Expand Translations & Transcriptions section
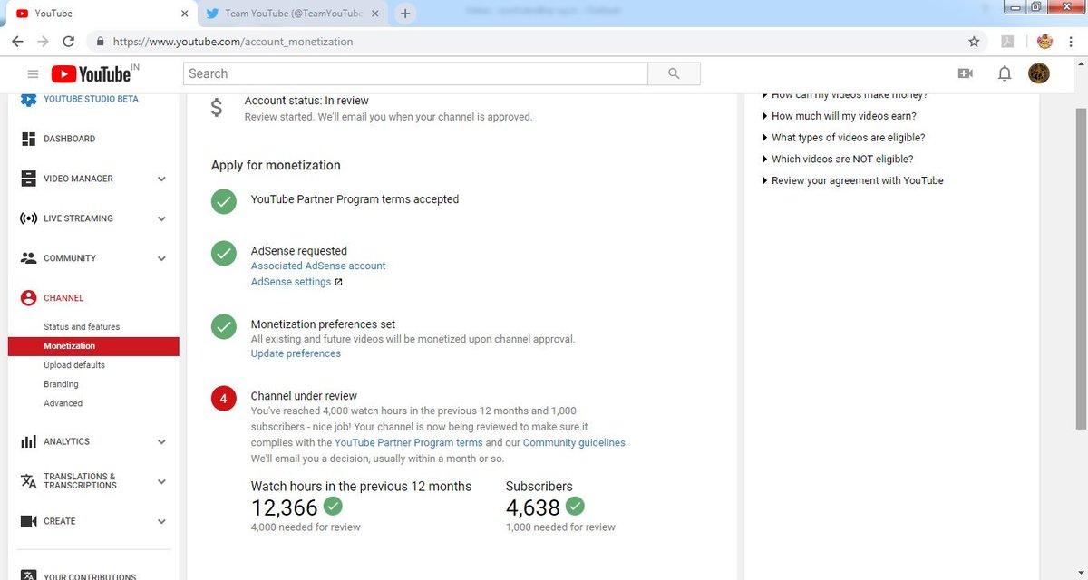 pos(161,481)
